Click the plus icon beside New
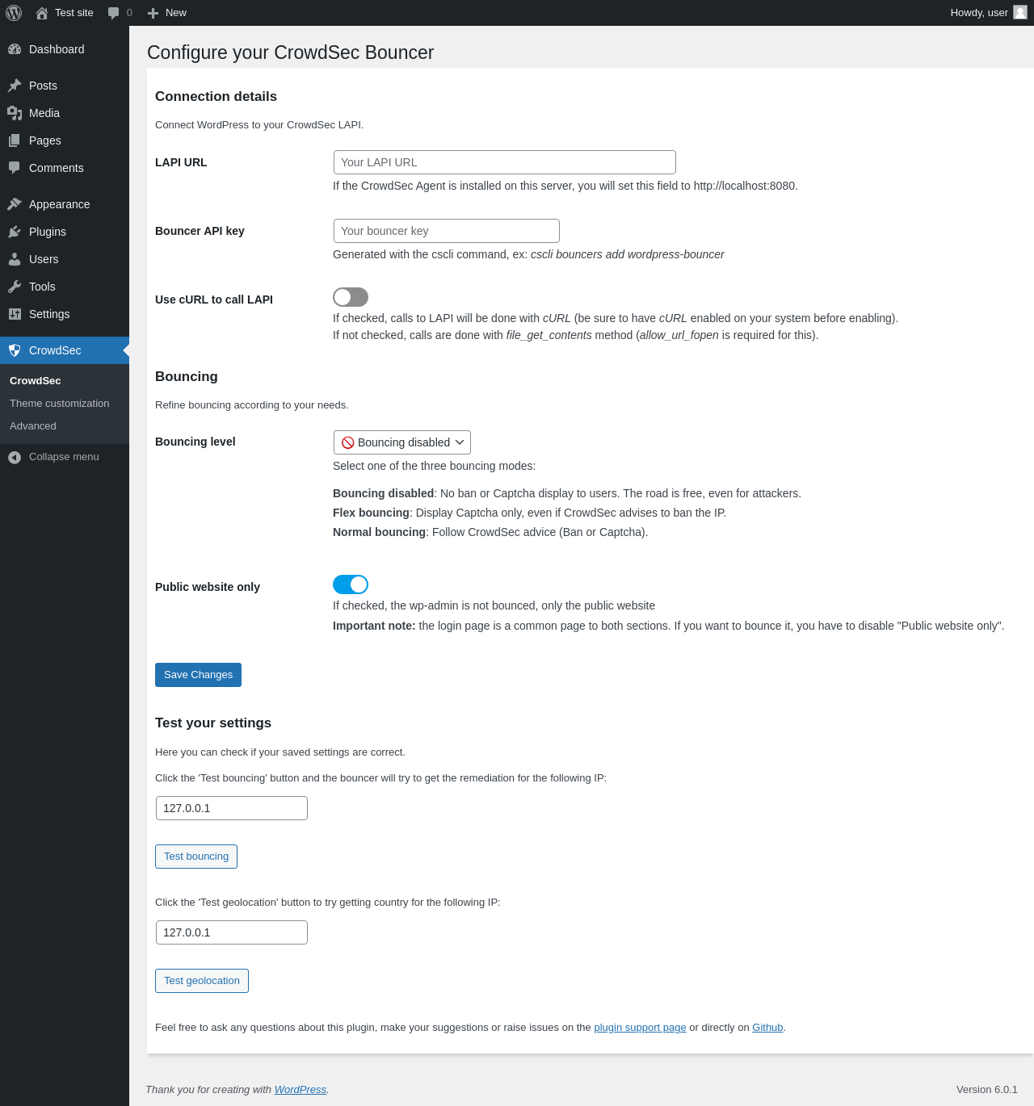The width and height of the screenshot is (1034, 1106). [x=153, y=13]
